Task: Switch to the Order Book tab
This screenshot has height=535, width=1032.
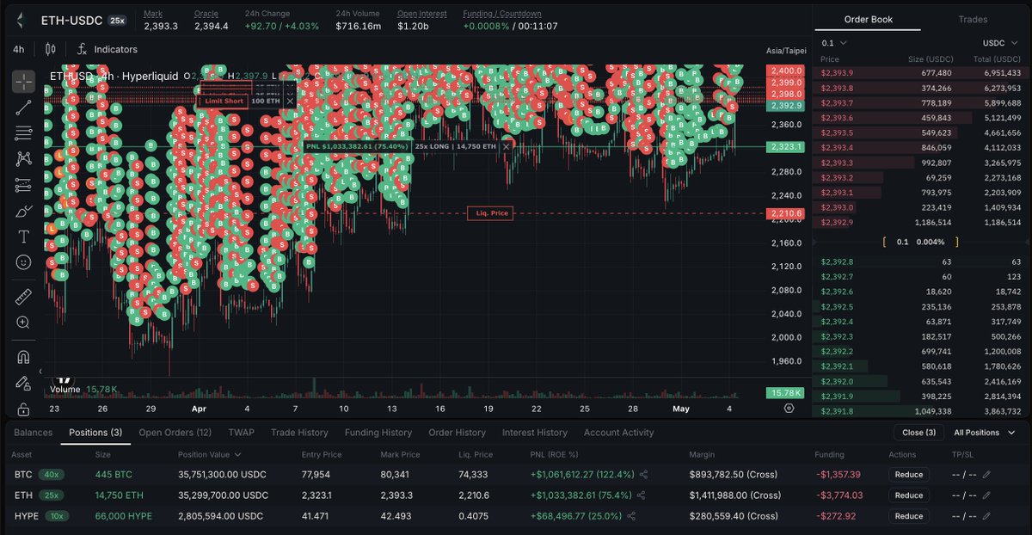Action: pos(867,19)
